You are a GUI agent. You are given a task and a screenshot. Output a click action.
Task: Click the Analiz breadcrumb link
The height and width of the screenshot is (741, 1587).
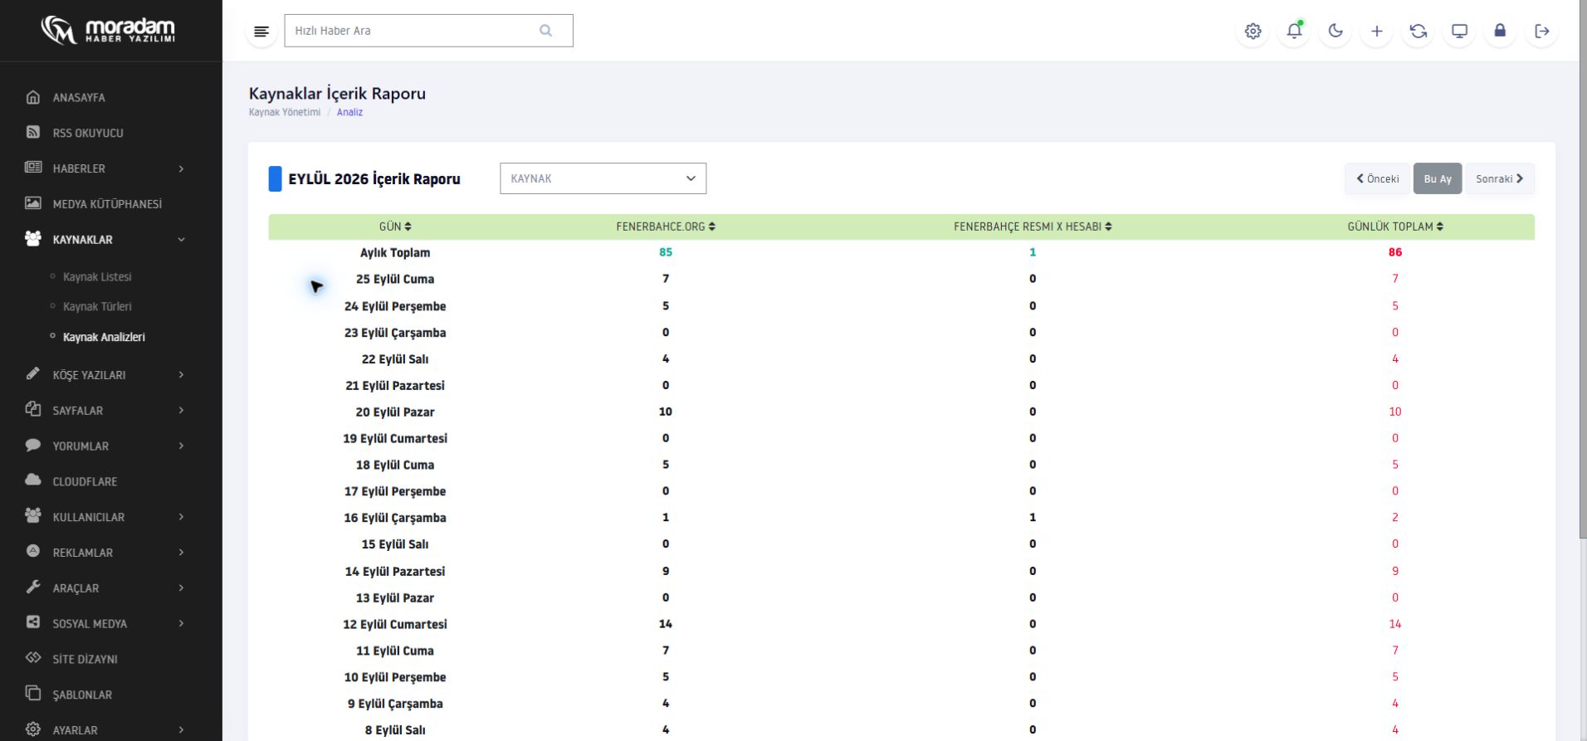[x=349, y=112]
